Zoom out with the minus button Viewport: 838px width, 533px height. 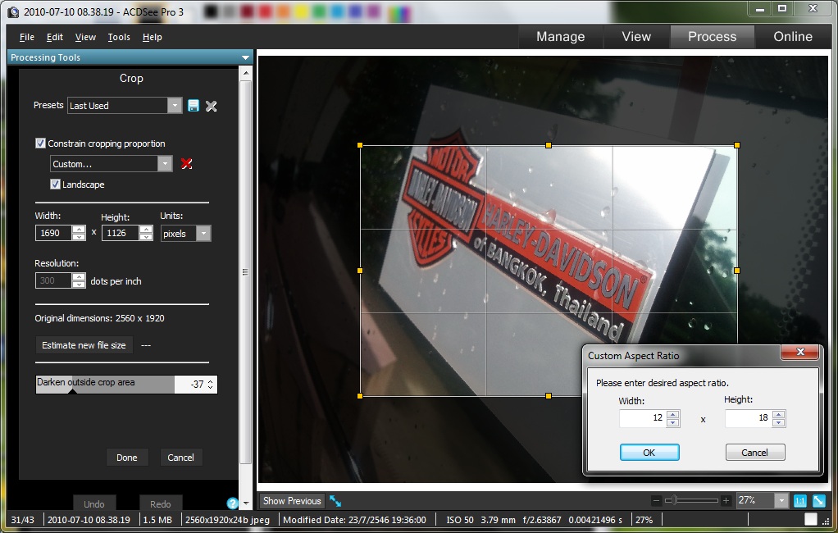tap(656, 500)
